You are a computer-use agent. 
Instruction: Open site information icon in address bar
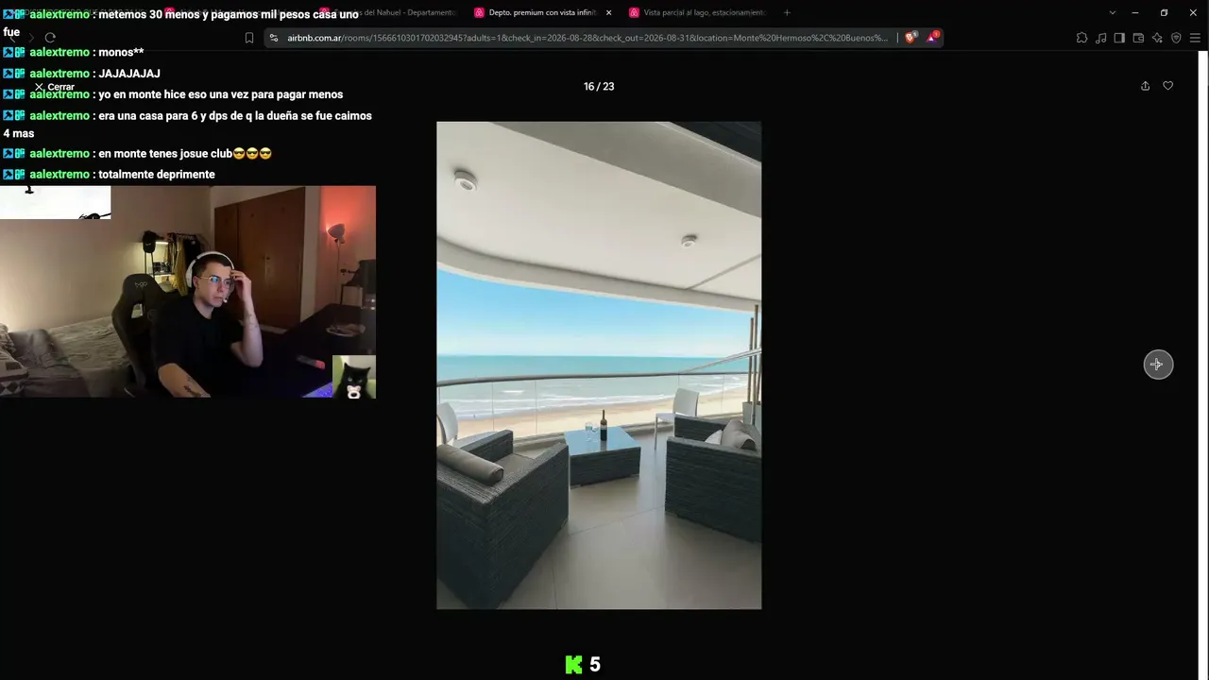(x=274, y=38)
